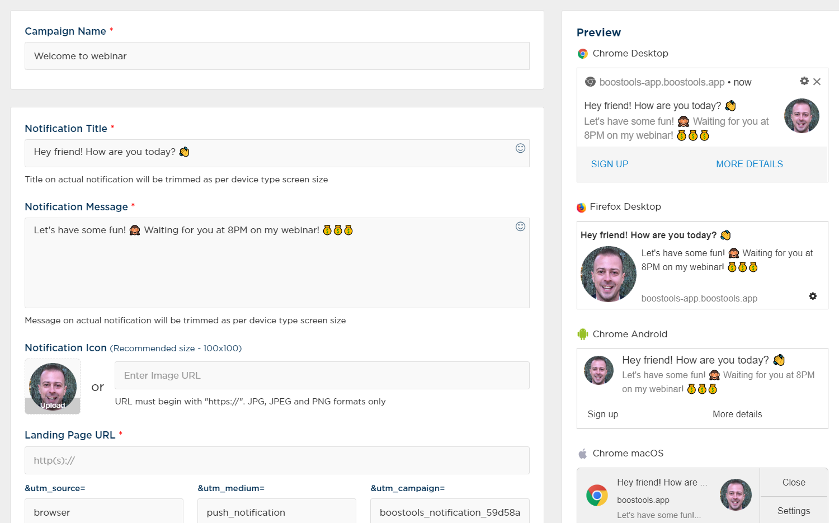Click Settings in the Chrome macOS preview

[794, 511]
